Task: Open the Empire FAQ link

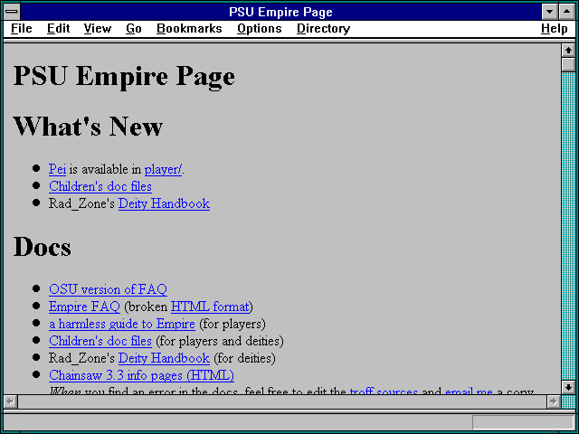Action: tap(84, 307)
